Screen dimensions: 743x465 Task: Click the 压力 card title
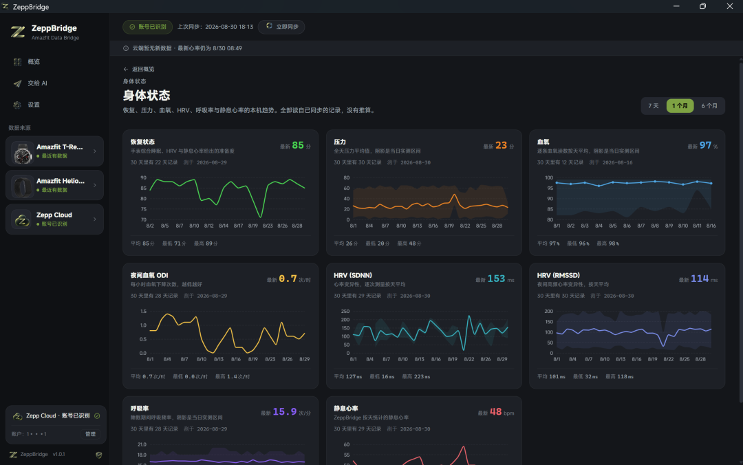tap(340, 142)
